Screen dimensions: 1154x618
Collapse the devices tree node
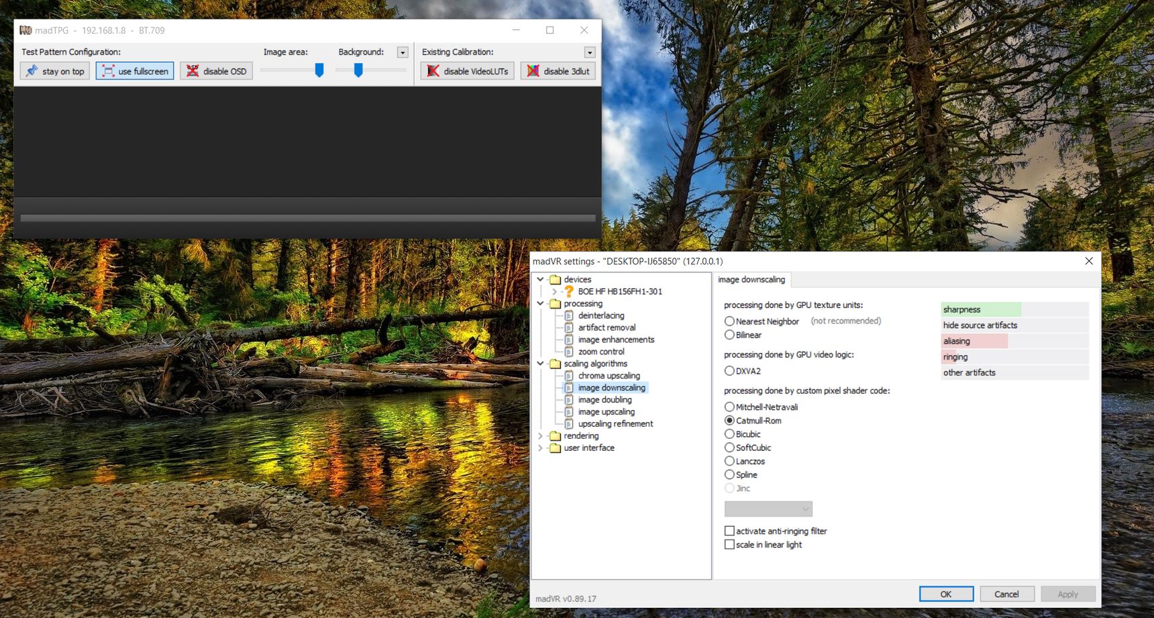541,279
